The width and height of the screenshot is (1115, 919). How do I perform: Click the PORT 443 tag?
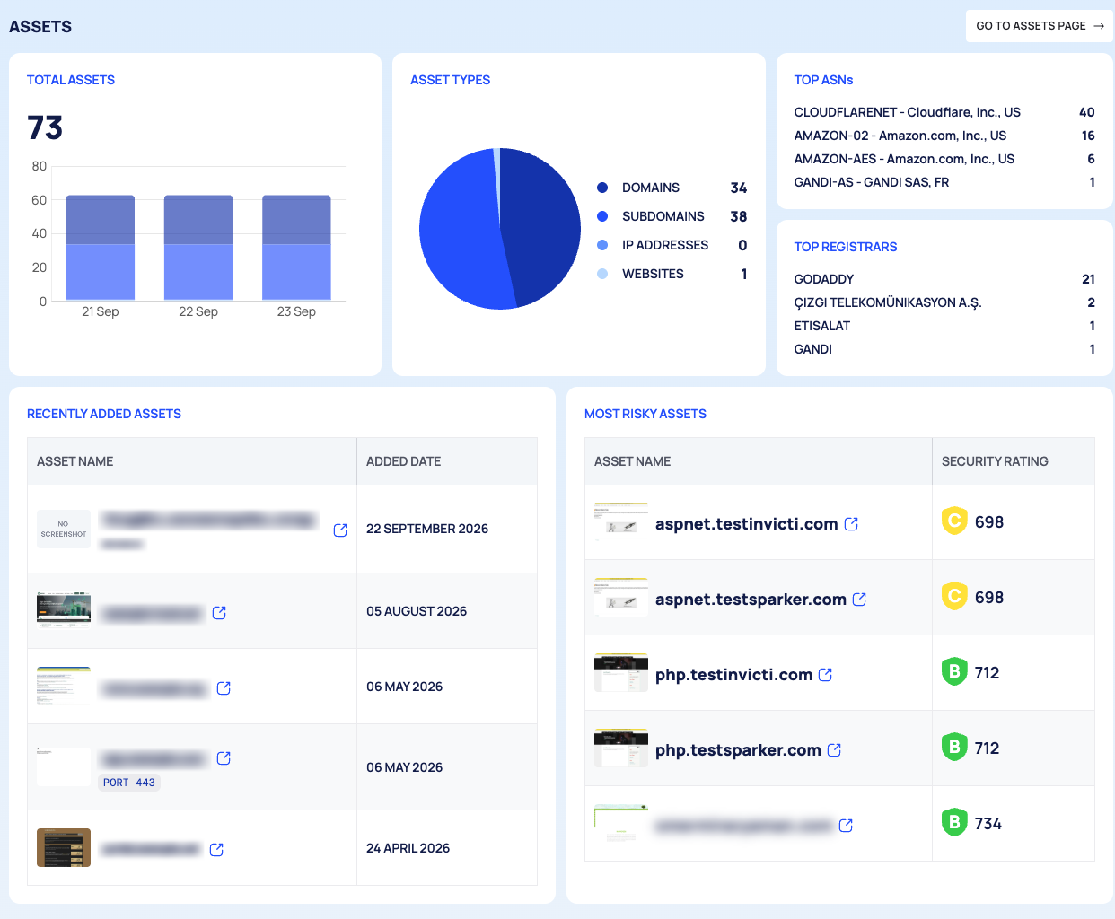click(129, 783)
